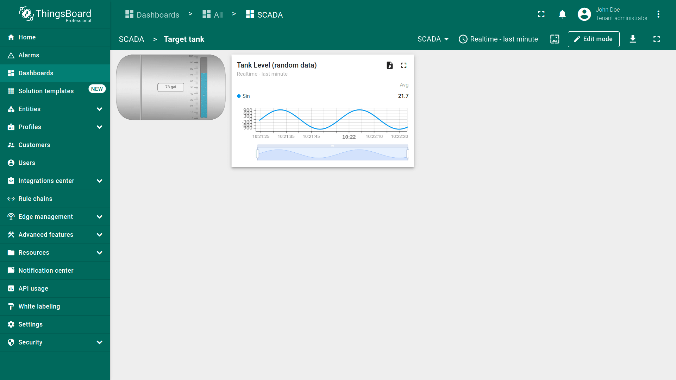Viewport: 676px width, 380px height.
Task: Expand the Tank Level widget to fullscreen
Action: [x=404, y=65]
